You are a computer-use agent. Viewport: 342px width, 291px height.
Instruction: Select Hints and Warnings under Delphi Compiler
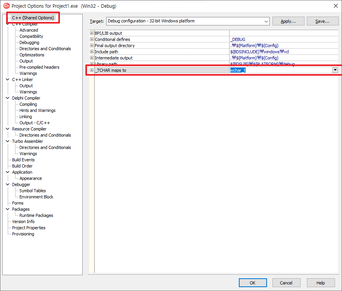37,110
